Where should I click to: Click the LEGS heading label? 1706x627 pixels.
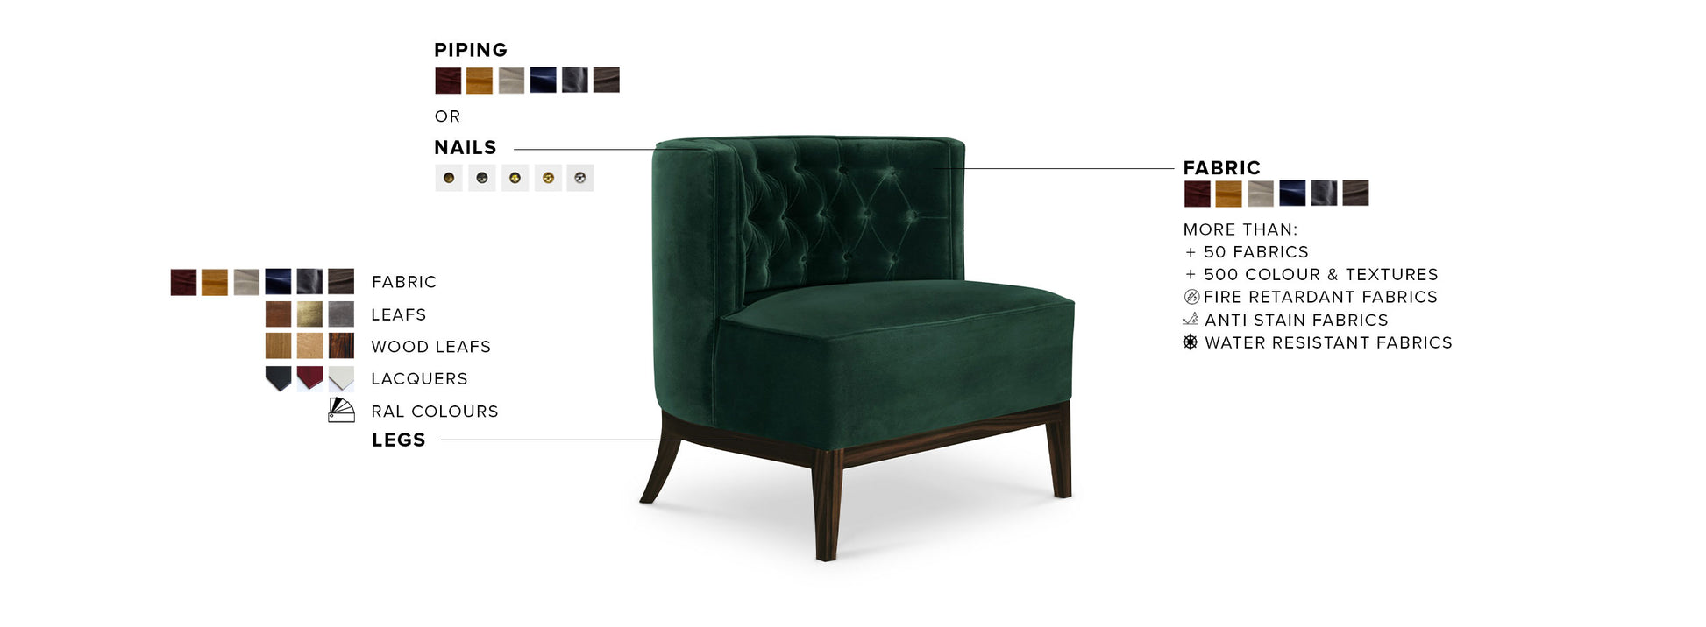(399, 440)
